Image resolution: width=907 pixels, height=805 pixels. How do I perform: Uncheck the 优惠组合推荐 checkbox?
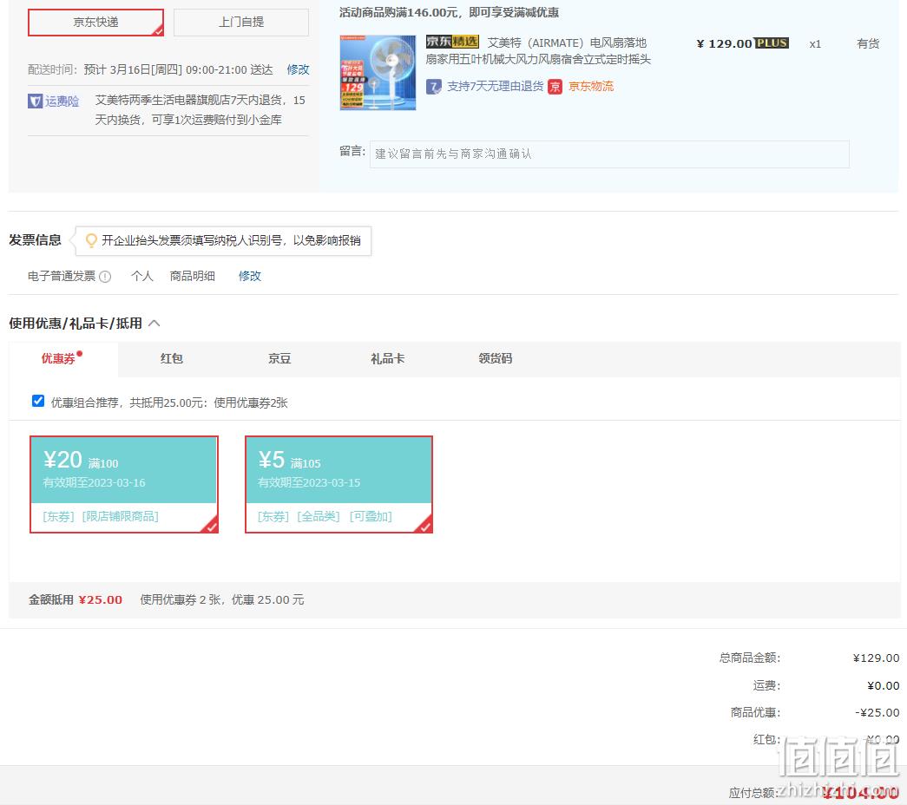[38, 402]
